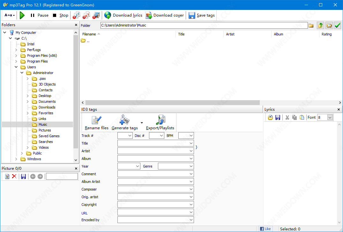Go to previous picture arrow

pyautogui.click(x=33, y=176)
